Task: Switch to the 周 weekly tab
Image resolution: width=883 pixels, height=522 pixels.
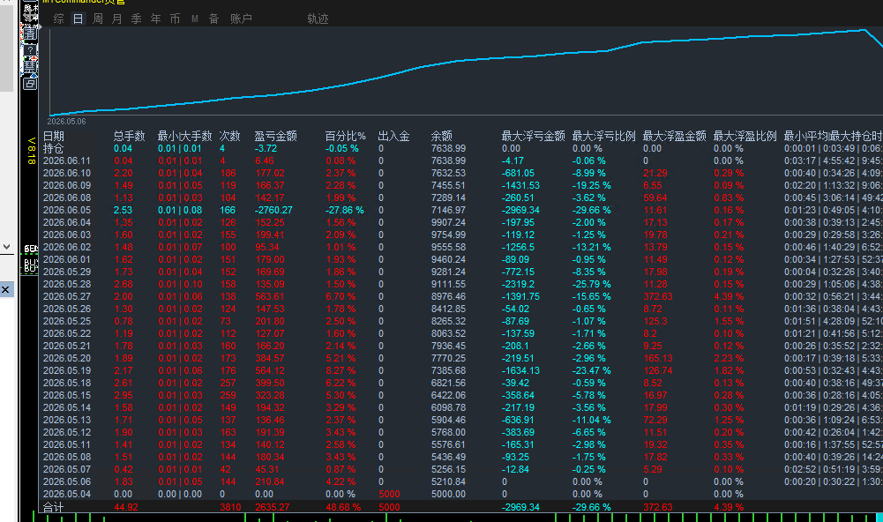Action: (97, 19)
